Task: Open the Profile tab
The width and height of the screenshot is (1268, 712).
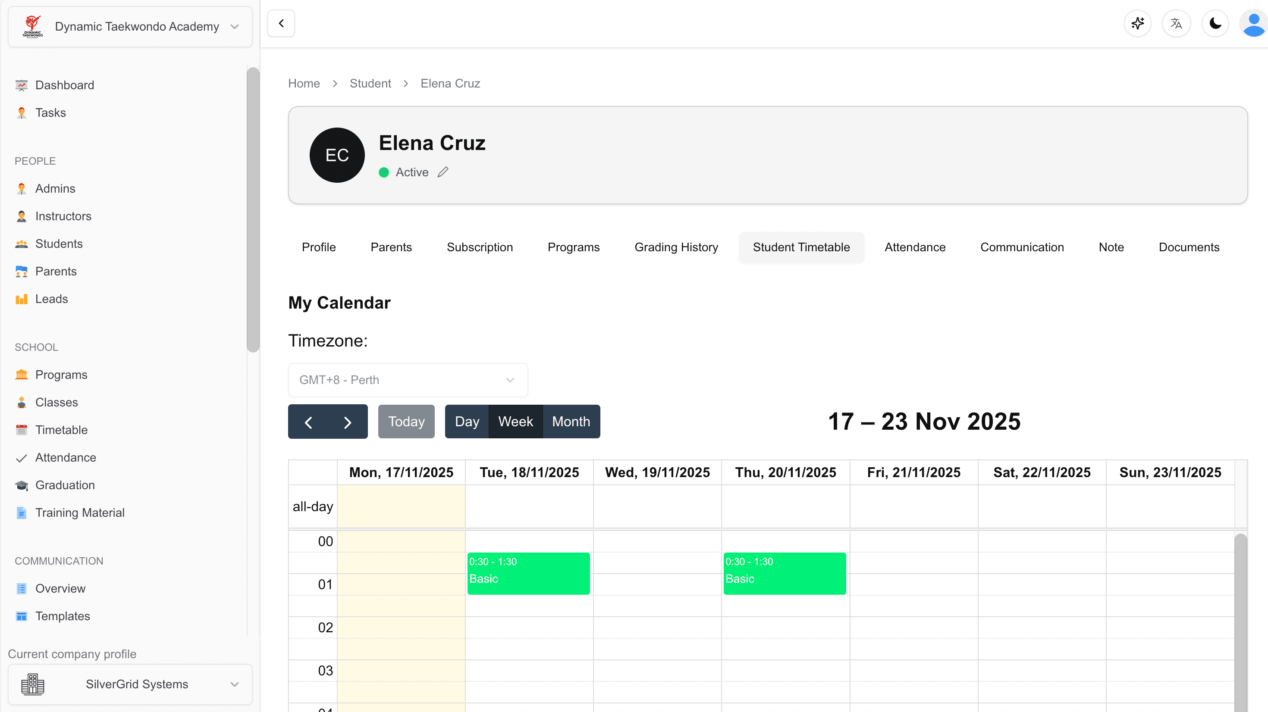Action: click(319, 247)
